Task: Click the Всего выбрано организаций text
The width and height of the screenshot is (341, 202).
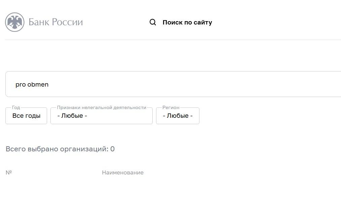Action: 57,149
